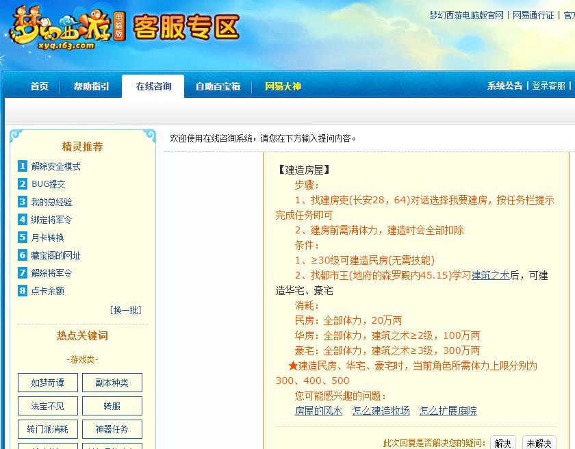Click number 3 badge beside 我的总经验

click(23, 202)
